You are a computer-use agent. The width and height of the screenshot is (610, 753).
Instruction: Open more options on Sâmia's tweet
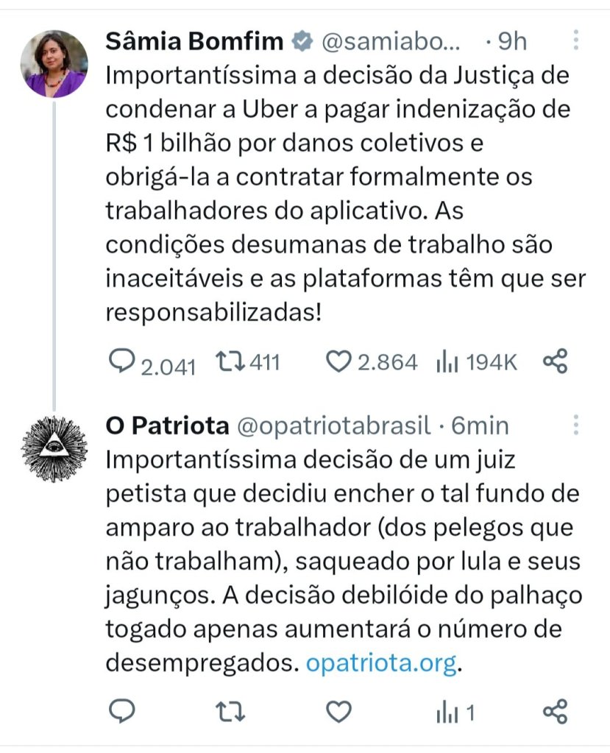575,40
